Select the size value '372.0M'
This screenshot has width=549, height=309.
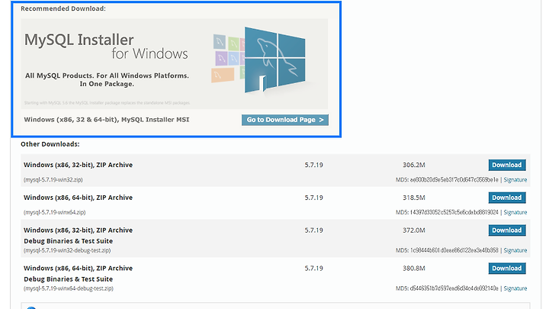click(414, 230)
